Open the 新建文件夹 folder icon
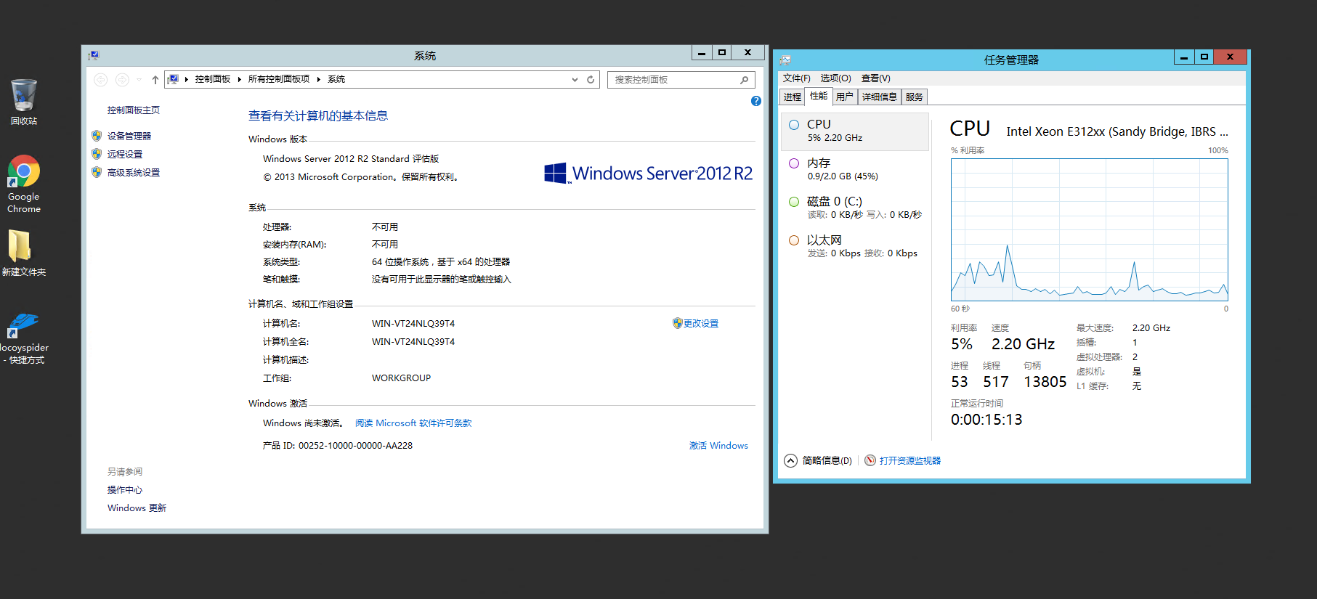Screen dimensions: 1317x599 [20, 247]
